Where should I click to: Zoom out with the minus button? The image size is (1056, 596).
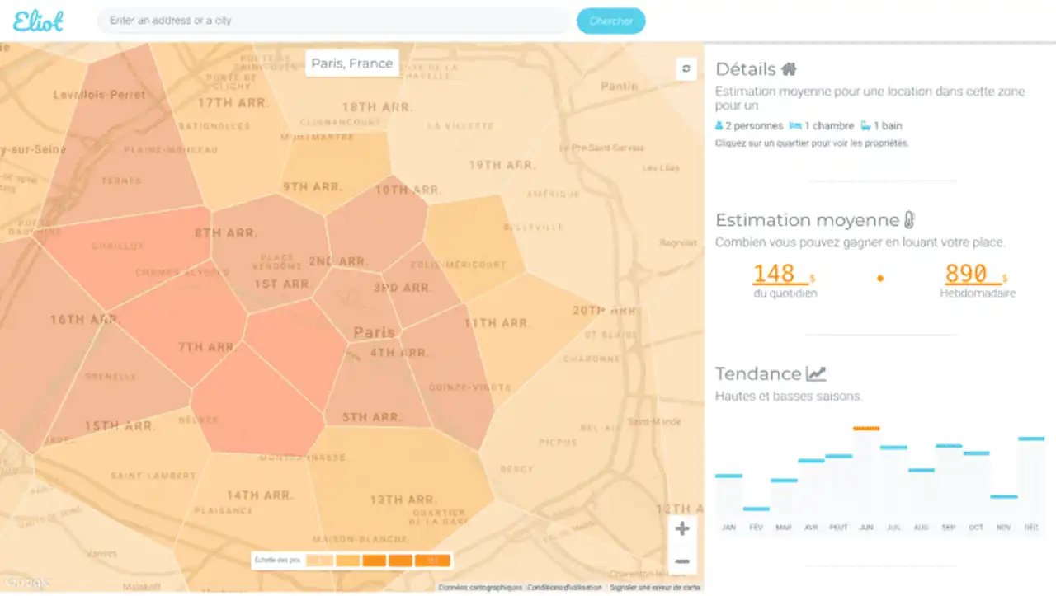pos(682,561)
